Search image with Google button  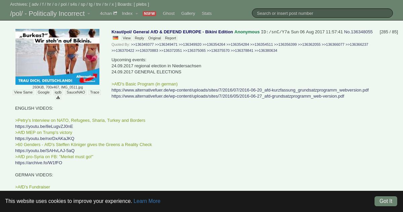pos(44,92)
